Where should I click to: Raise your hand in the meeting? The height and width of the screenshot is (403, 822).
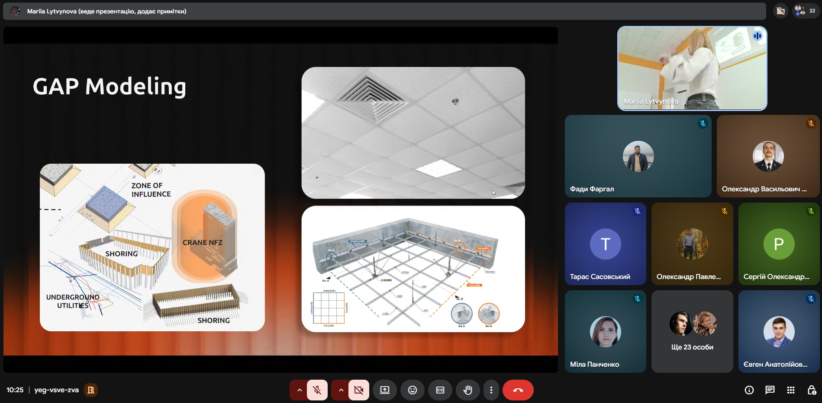click(x=468, y=390)
